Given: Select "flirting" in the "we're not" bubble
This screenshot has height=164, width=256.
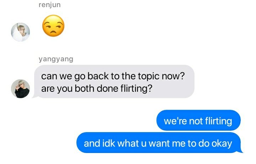Looking at the screenshot, I should click(x=218, y=121).
